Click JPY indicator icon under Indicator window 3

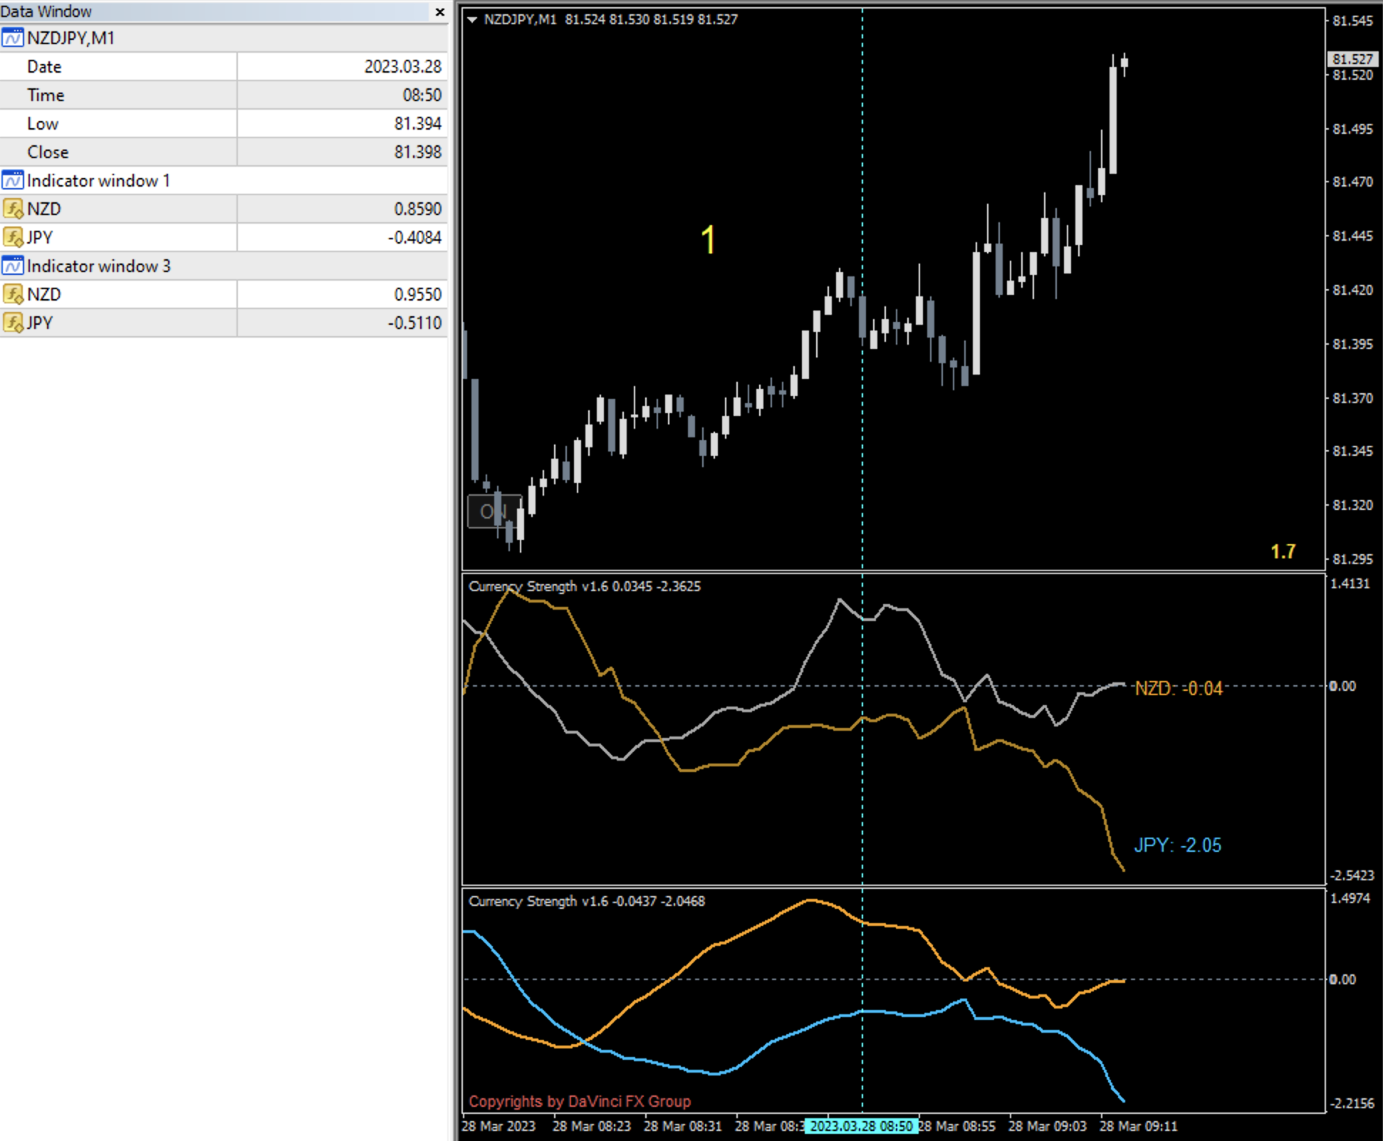point(13,323)
